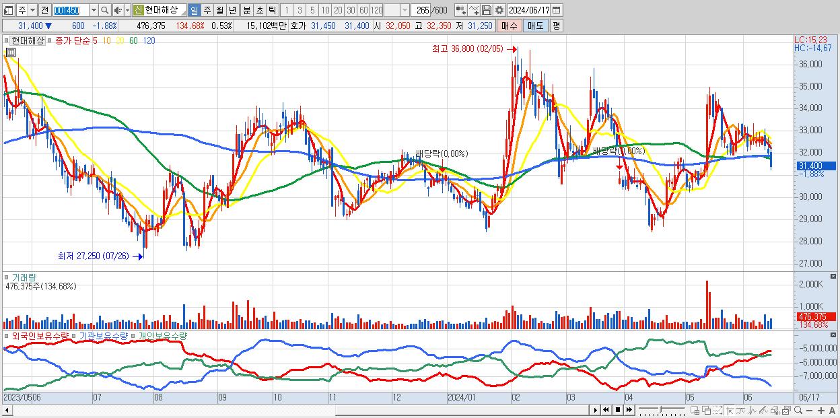Click the expand icon at top-right of volume panel
This screenshot has width=840, height=418.
[x=835, y=277]
